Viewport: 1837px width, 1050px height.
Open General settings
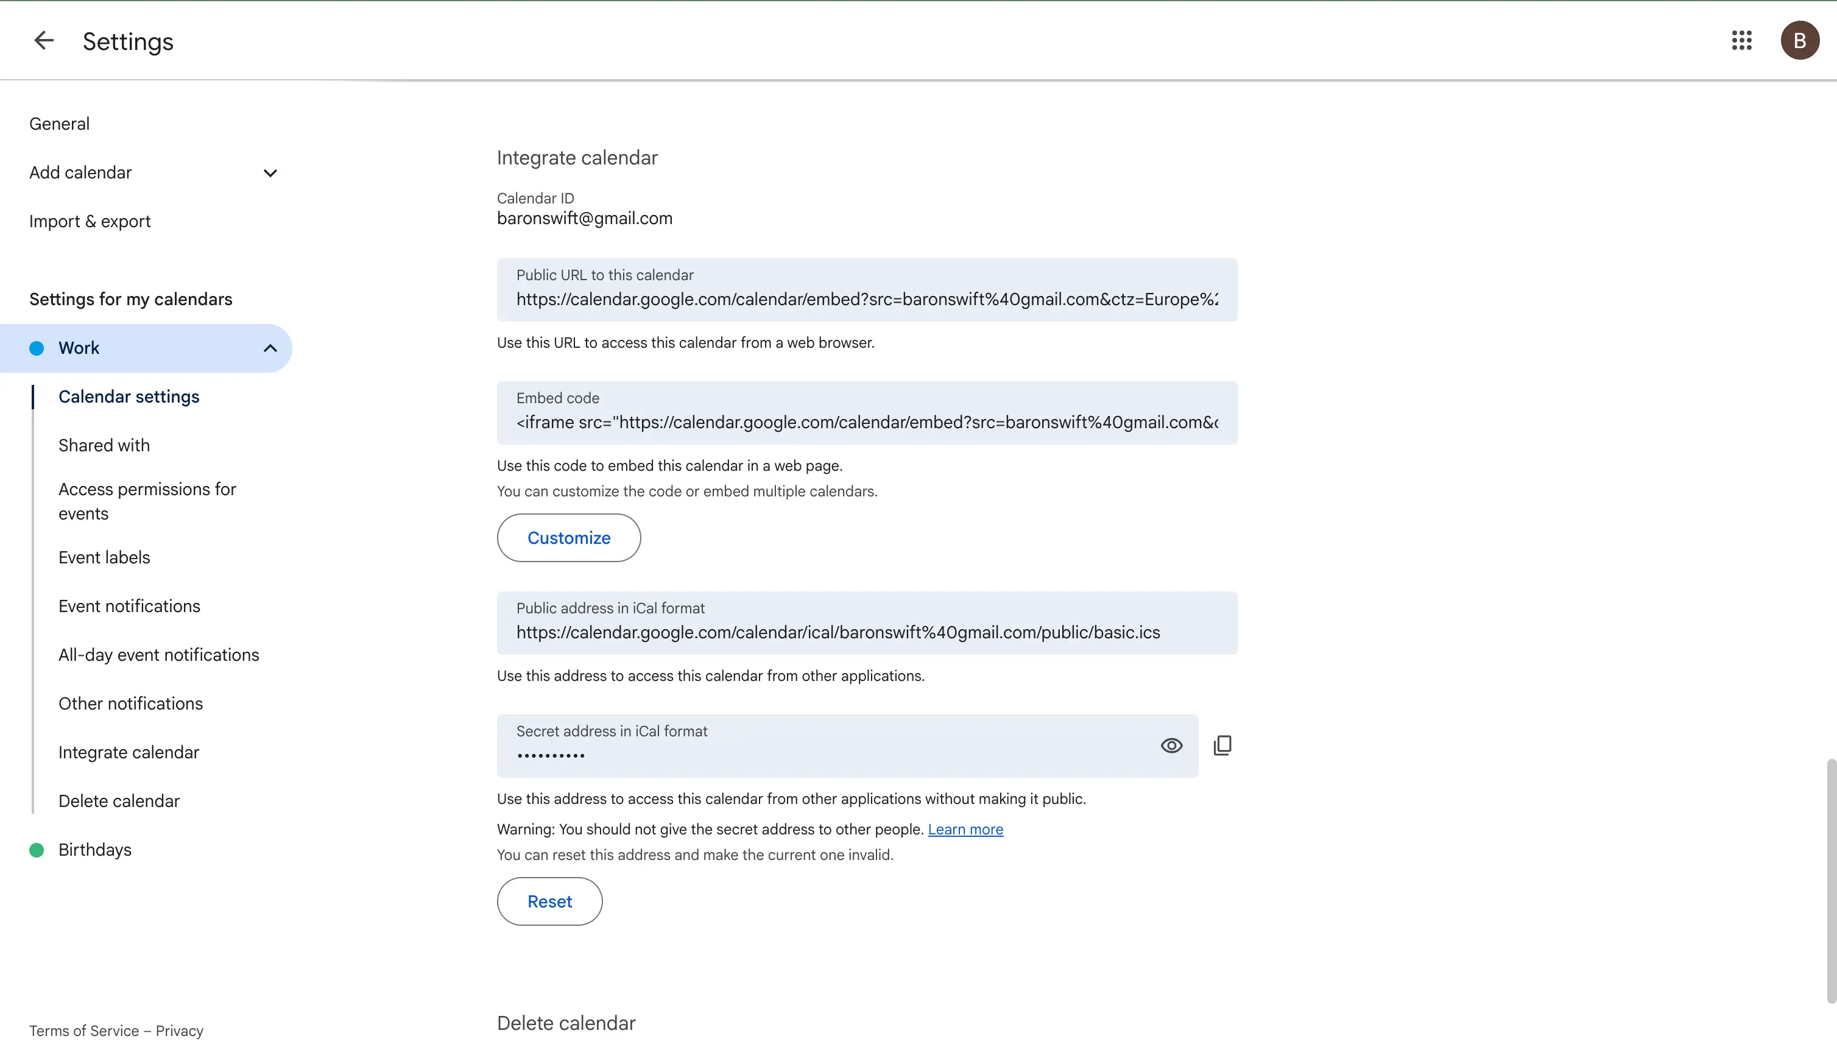[59, 124]
